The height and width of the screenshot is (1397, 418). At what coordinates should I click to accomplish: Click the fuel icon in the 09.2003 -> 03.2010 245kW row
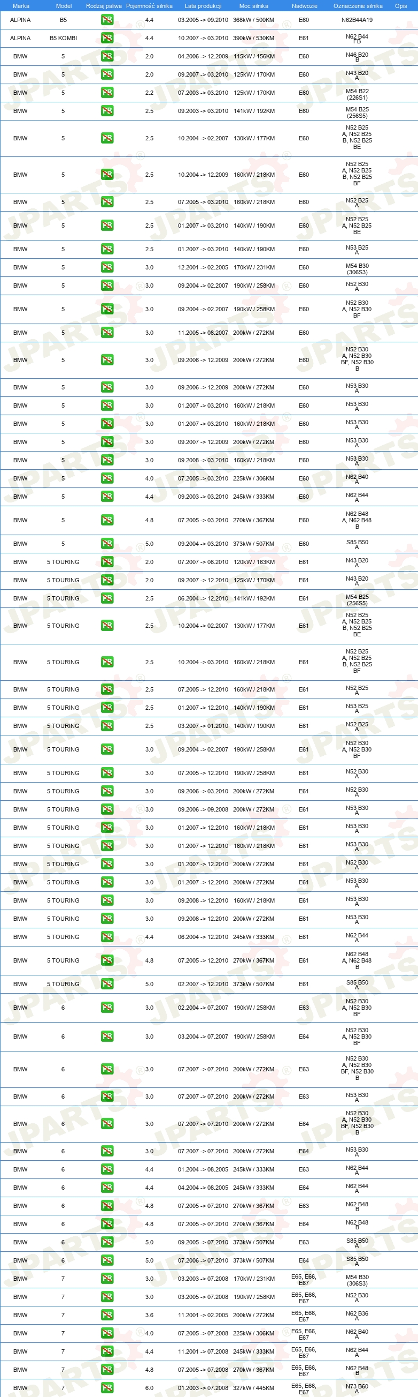click(x=107, y=496)
